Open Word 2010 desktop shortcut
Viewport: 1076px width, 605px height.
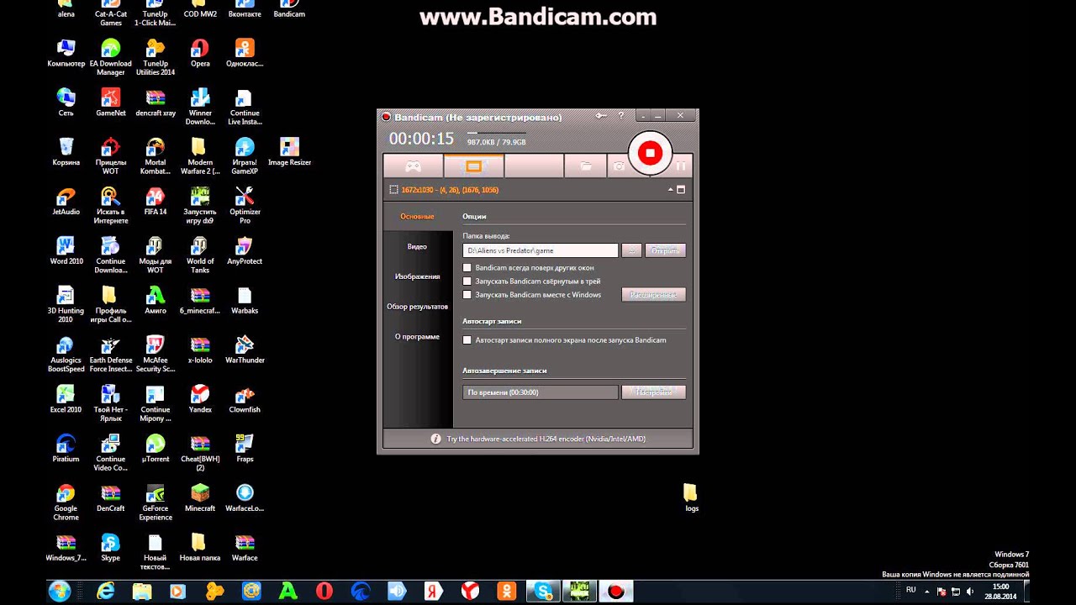point(66,250)
